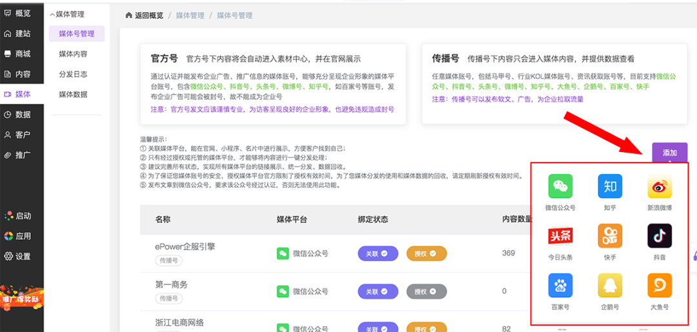Click 绑定状态 column header
This screenshot has width=697, height=332.
[x=373, y=219]
